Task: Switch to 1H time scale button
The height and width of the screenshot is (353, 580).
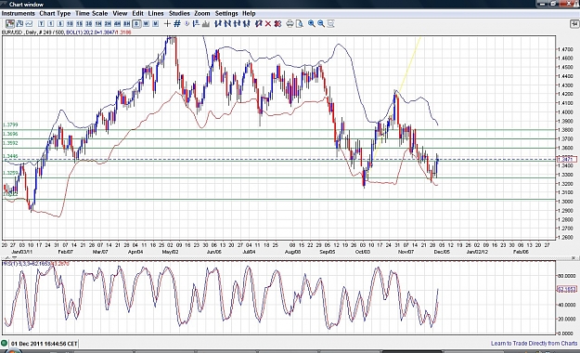Action: pos(98,24)
